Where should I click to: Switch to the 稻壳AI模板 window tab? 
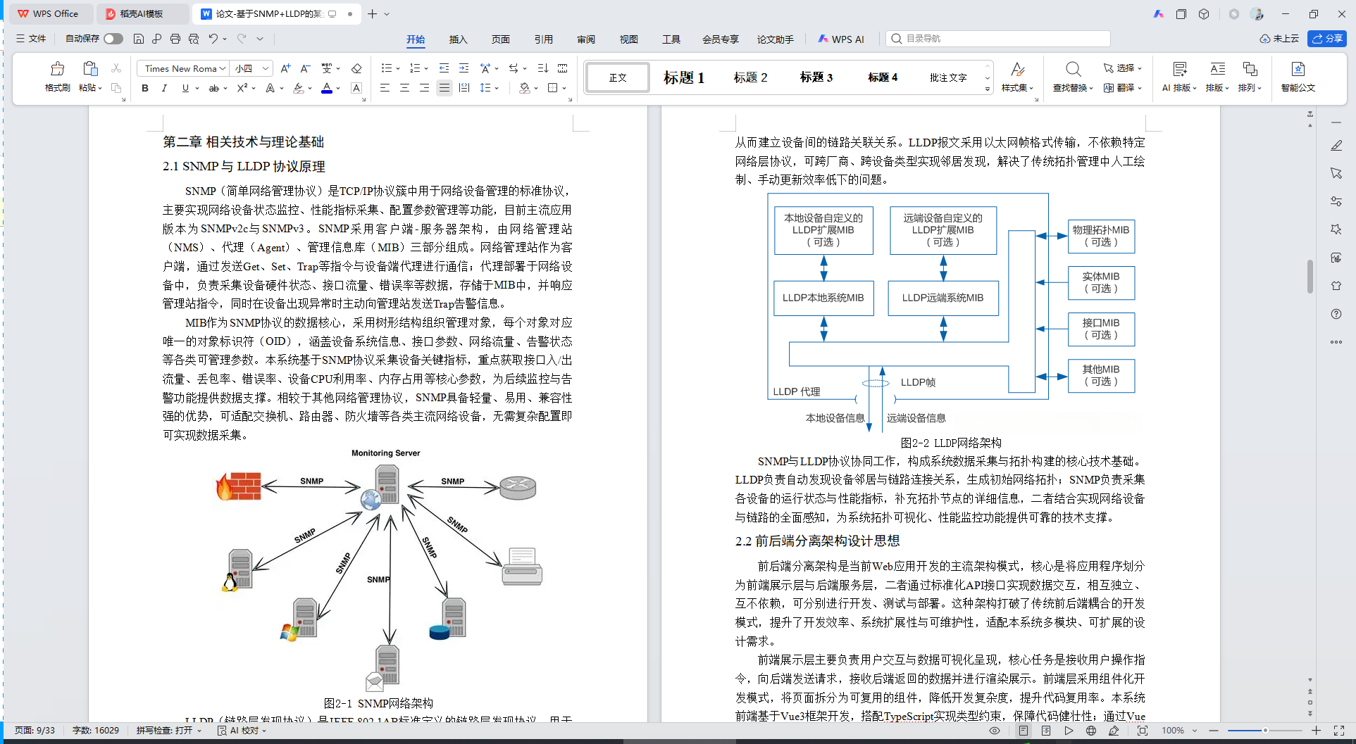click(143, 13)
